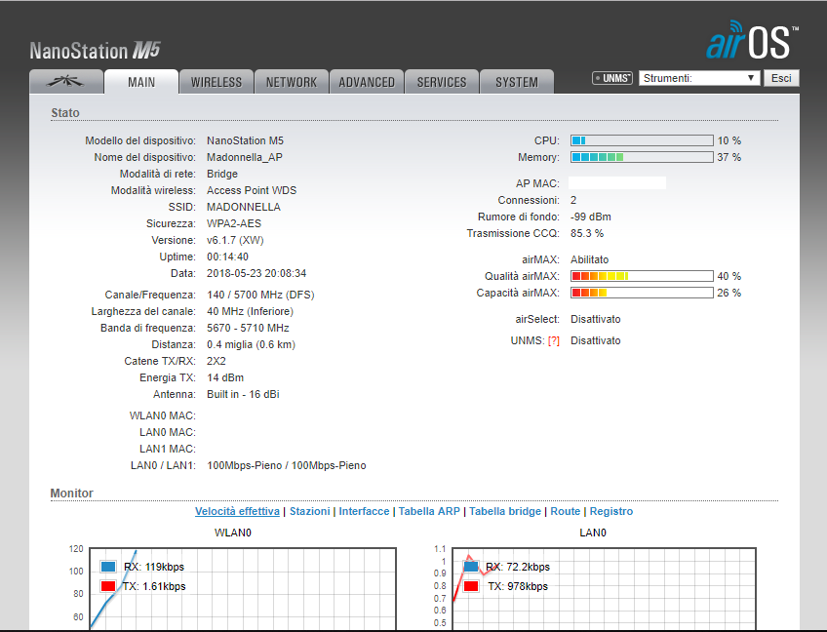827x632 pixels.
Task: Click the Connessioni value 2
Action: pyautogui.click(x=573, y=201)
